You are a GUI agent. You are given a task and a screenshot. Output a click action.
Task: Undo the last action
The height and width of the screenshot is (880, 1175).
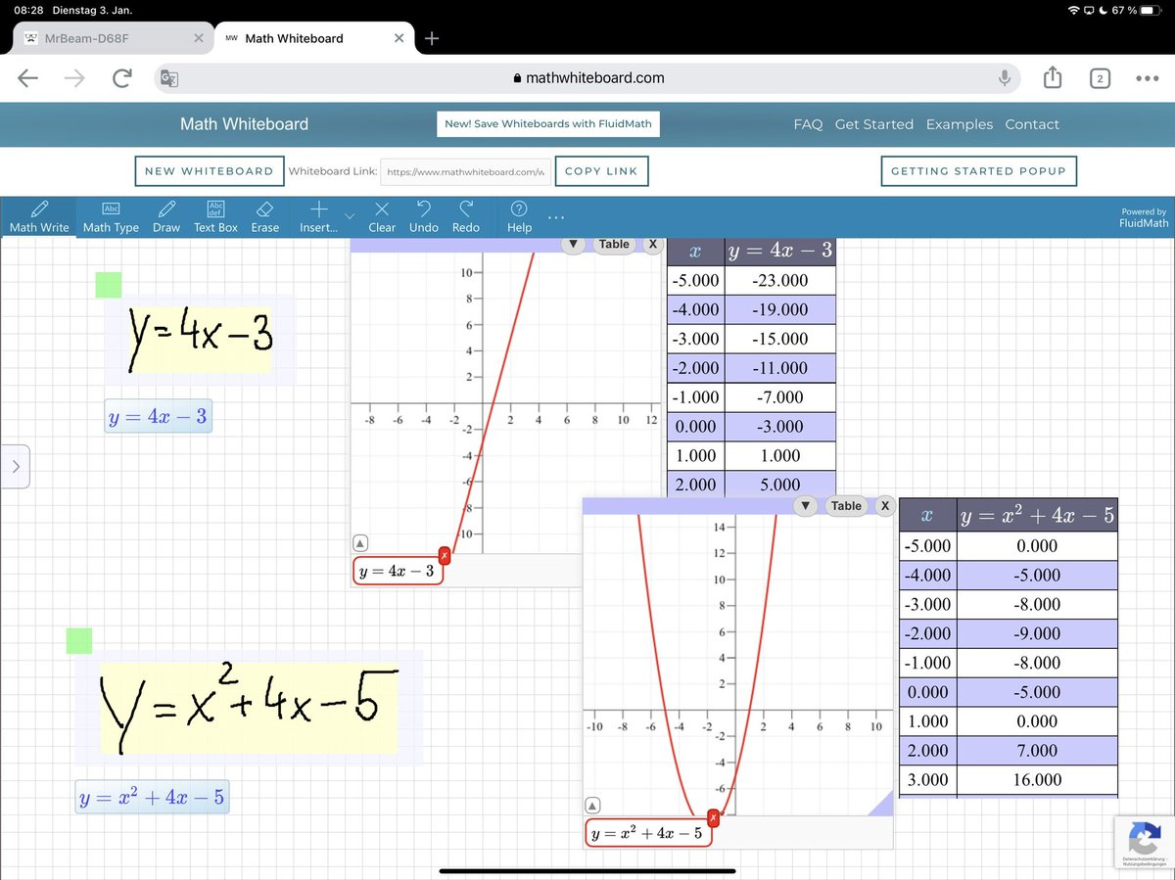click(x=424, y=216)
